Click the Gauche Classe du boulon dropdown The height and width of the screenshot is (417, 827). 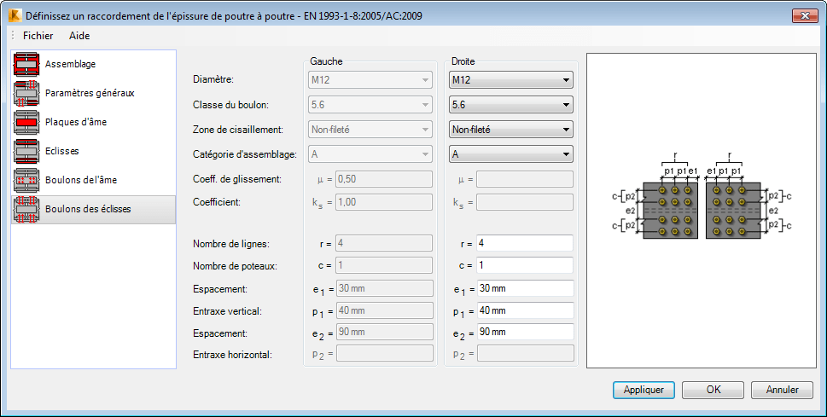370,105
